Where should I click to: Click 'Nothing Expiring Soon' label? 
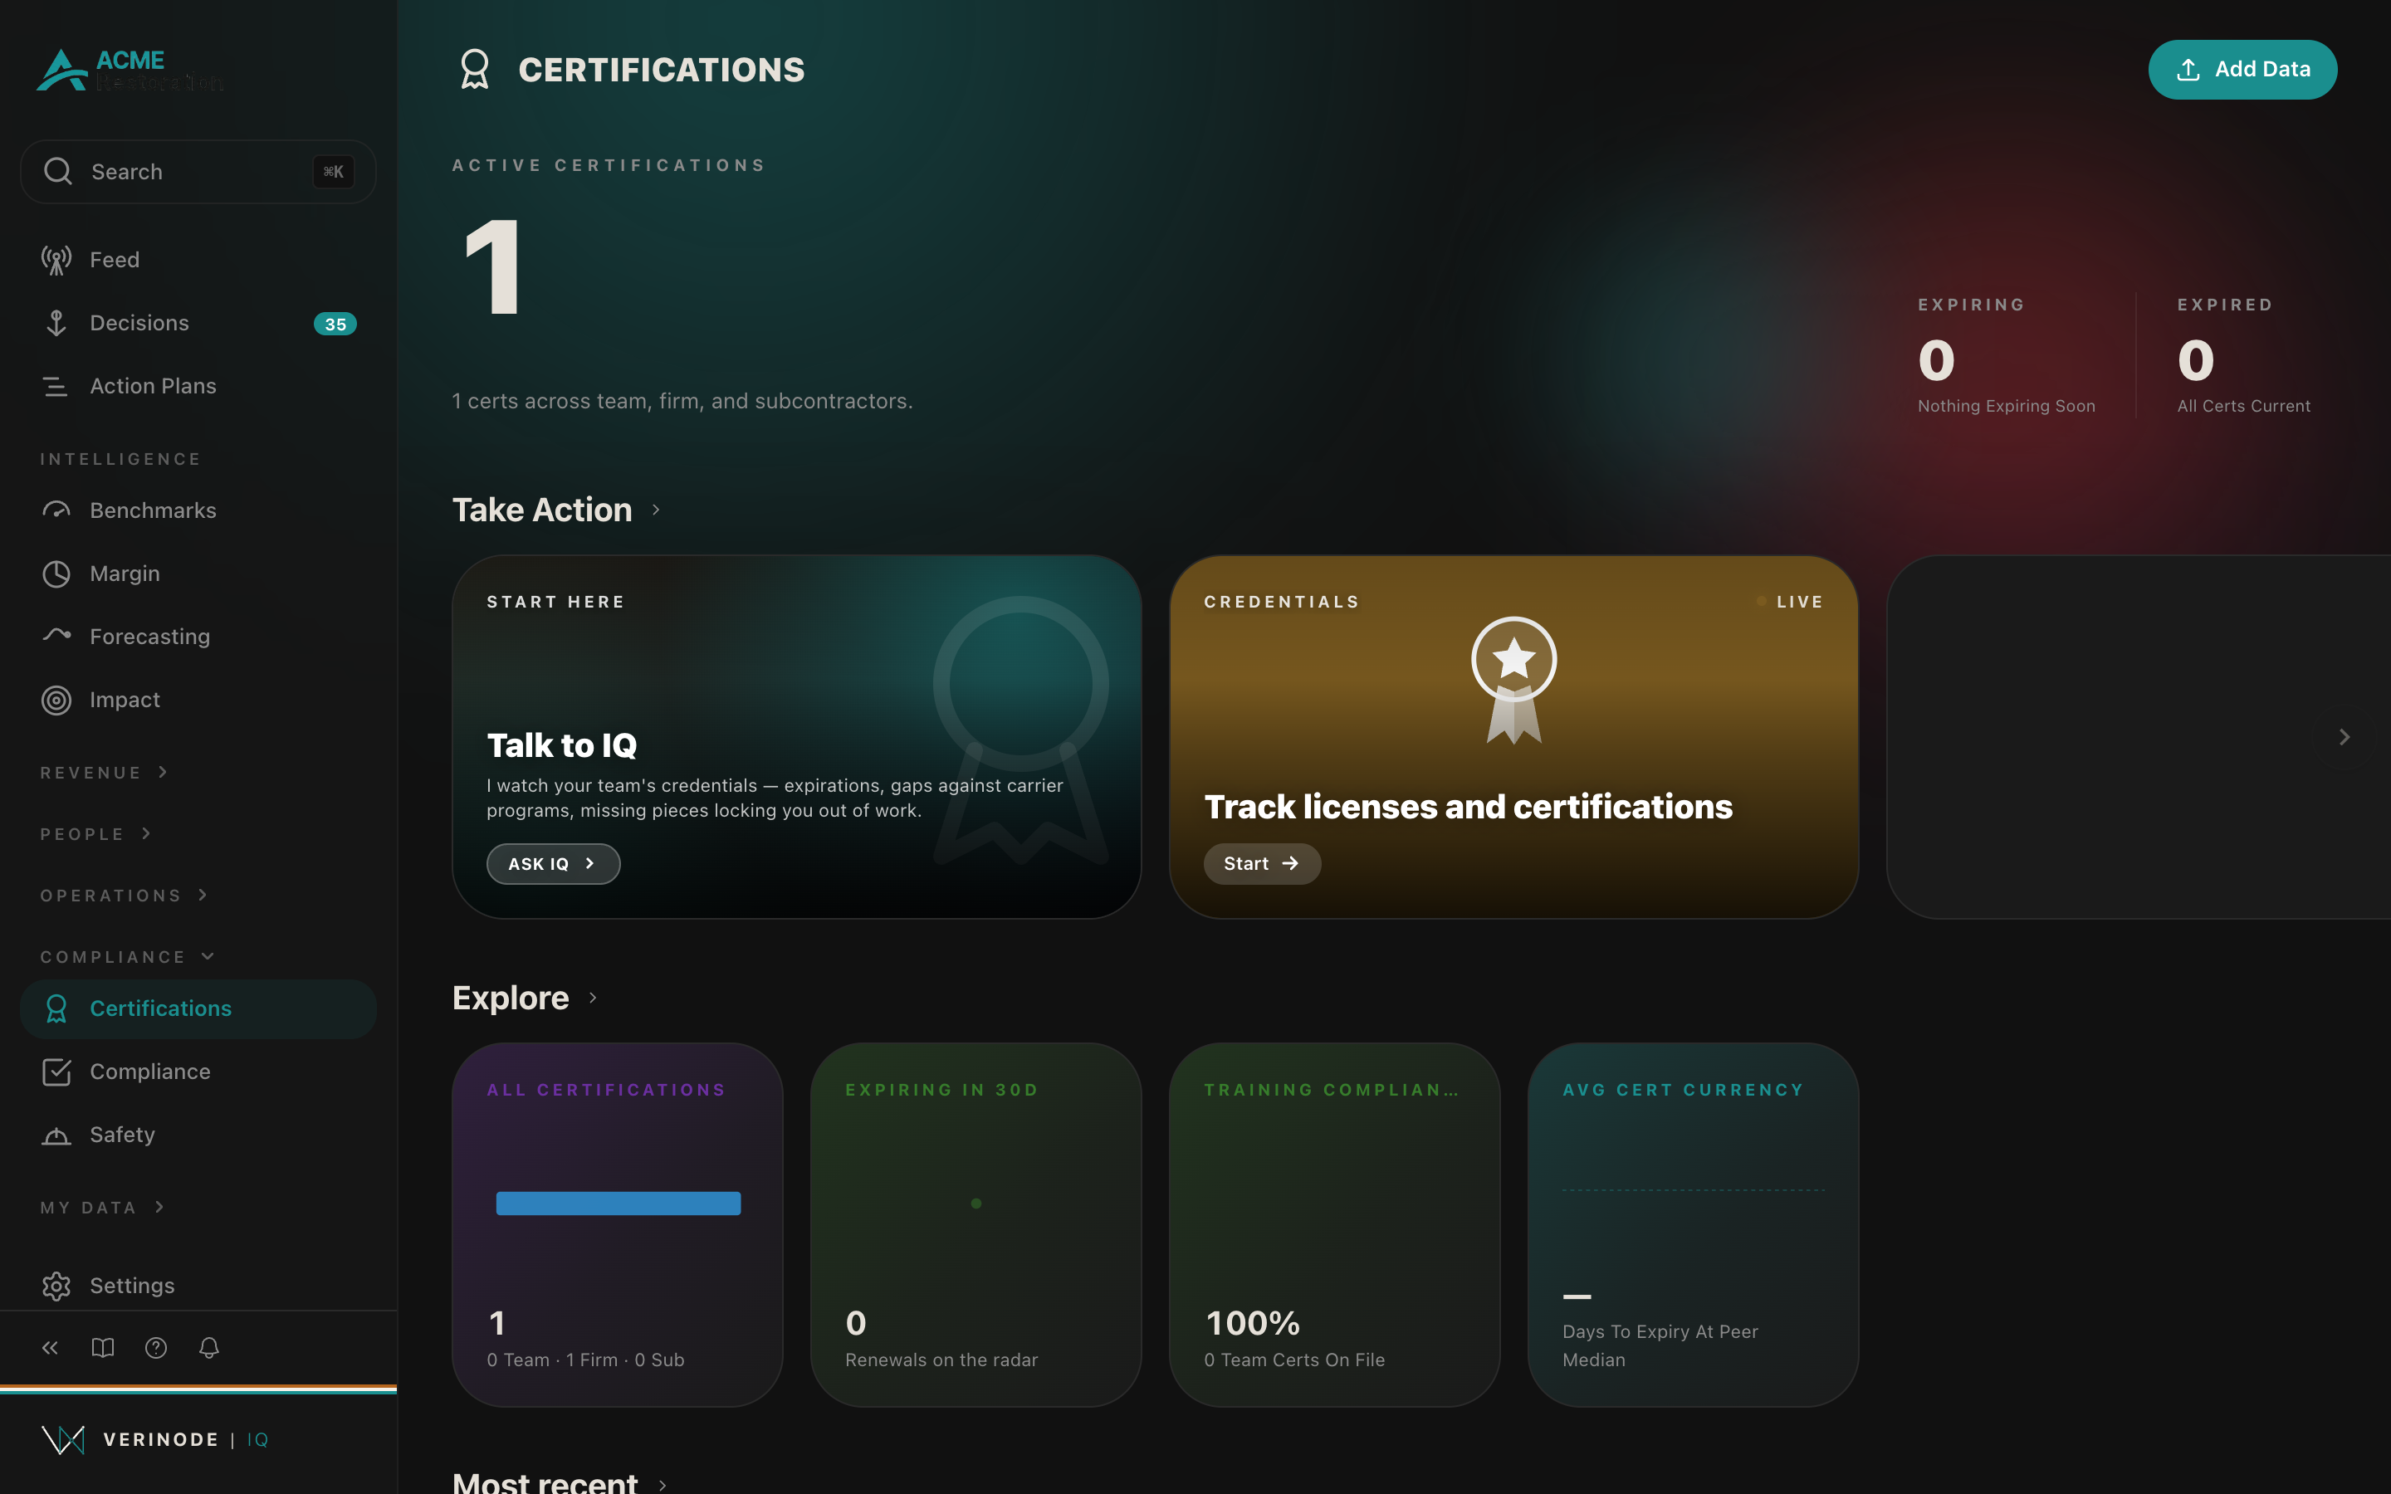(x=2007, y=406)
